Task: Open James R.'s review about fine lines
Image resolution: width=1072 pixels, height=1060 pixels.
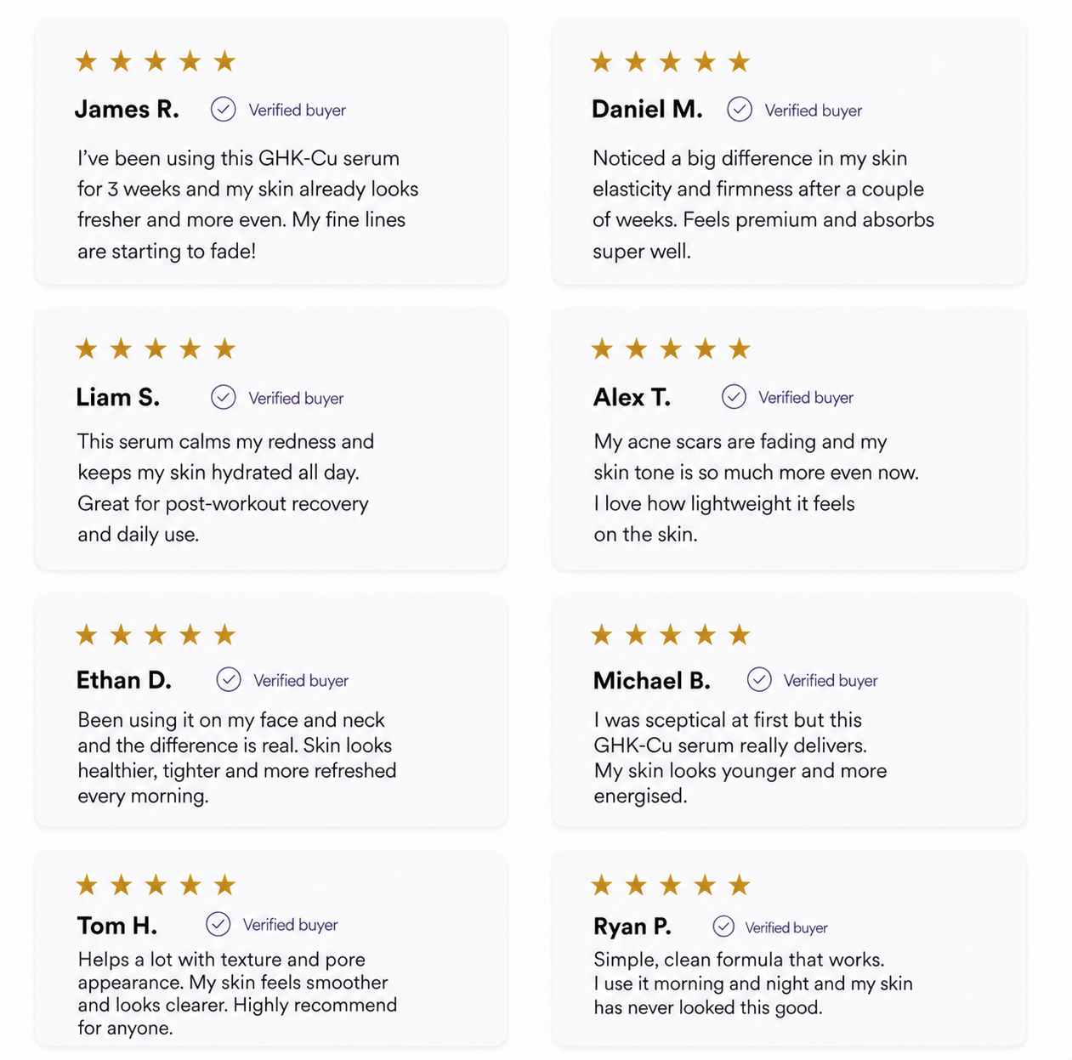Action: 247,204
